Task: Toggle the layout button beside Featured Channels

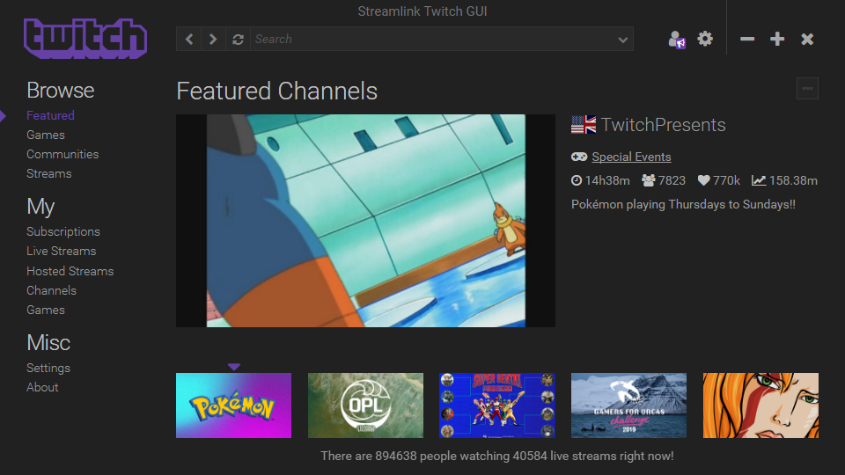Action: point(807,88)
